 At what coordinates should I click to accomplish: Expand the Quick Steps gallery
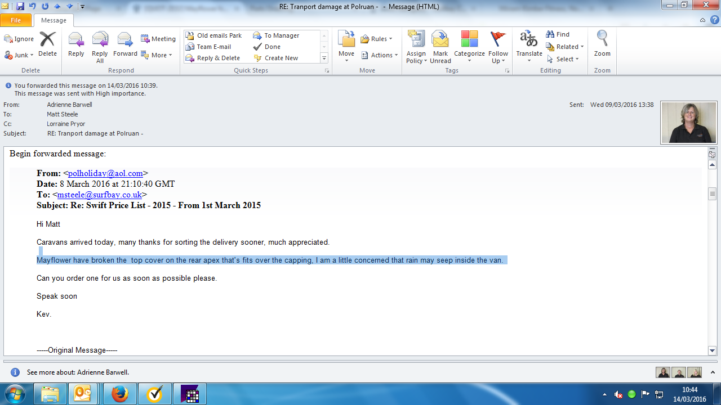pyautogui.click(x=324, y=58)
